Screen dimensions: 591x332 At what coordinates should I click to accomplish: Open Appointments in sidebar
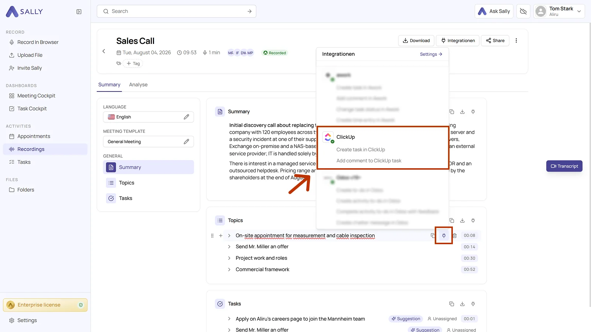(45, 136)
